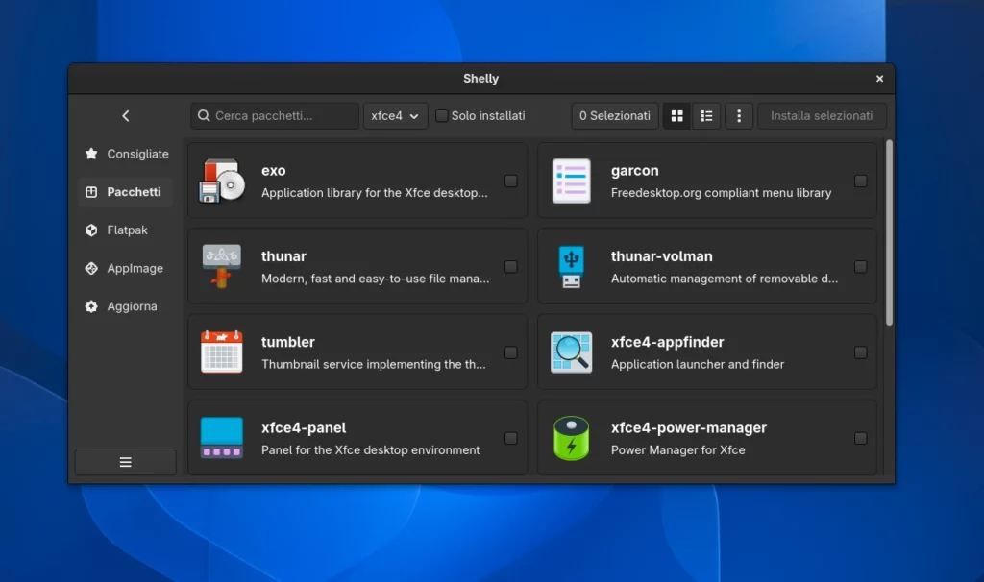Screen dimensions: 984x582
Task: Click 'Application launcher and finder' description
Action: point(698,364)
